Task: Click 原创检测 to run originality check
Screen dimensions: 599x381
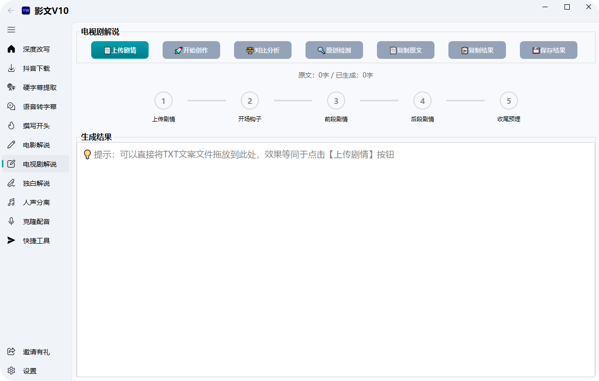Action: point(334,50)
